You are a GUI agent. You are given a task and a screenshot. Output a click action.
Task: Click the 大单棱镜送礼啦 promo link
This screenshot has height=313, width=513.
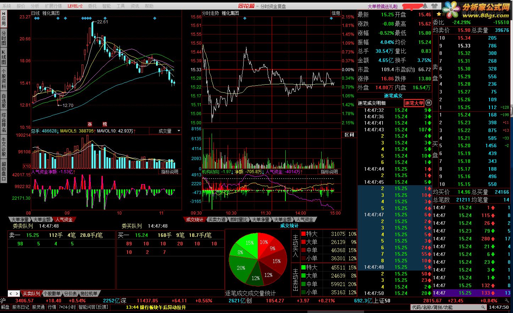coord(383,6)
